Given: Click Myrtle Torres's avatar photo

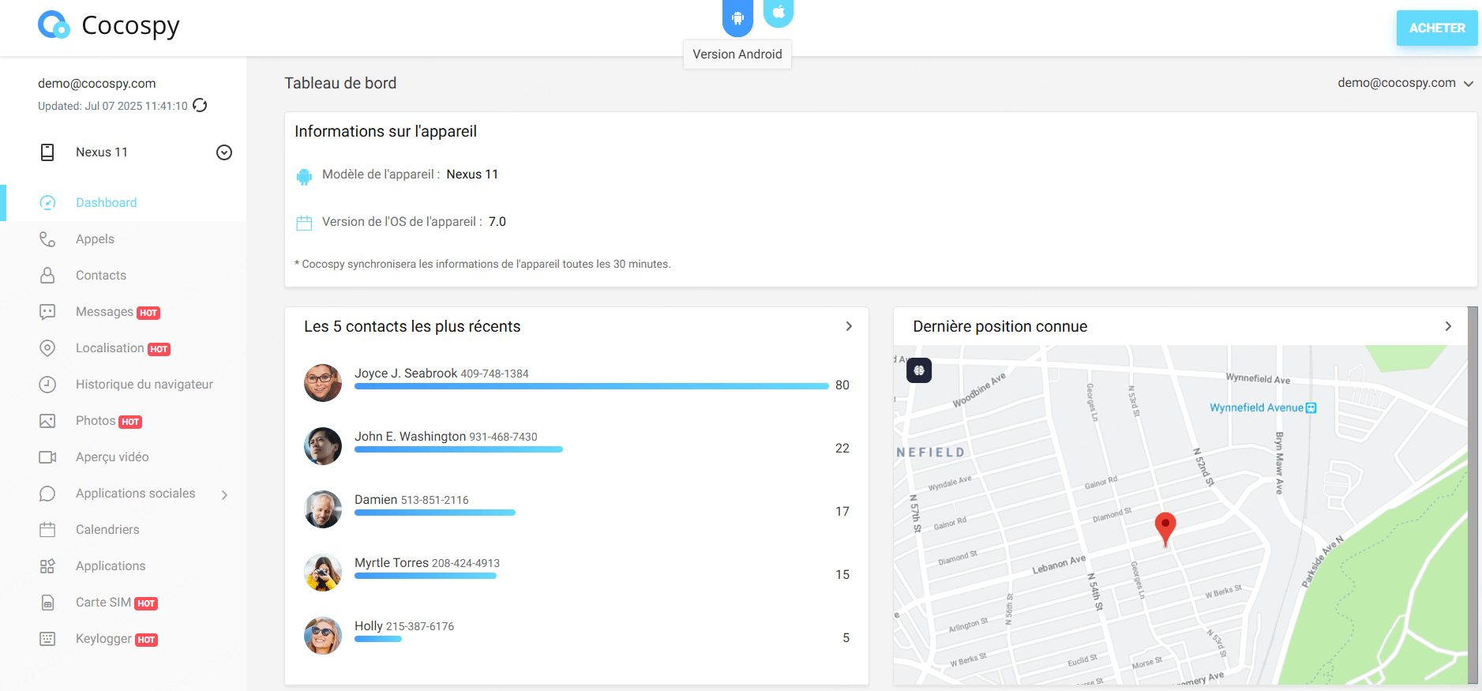Looking at the screenshot, I should click(x=323, y=573).
